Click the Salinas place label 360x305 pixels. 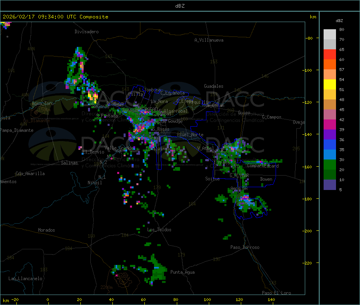tap(69, 163)
